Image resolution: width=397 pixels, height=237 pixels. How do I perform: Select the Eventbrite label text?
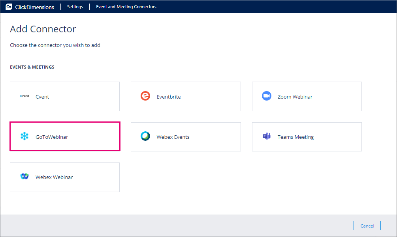point(169,97)
